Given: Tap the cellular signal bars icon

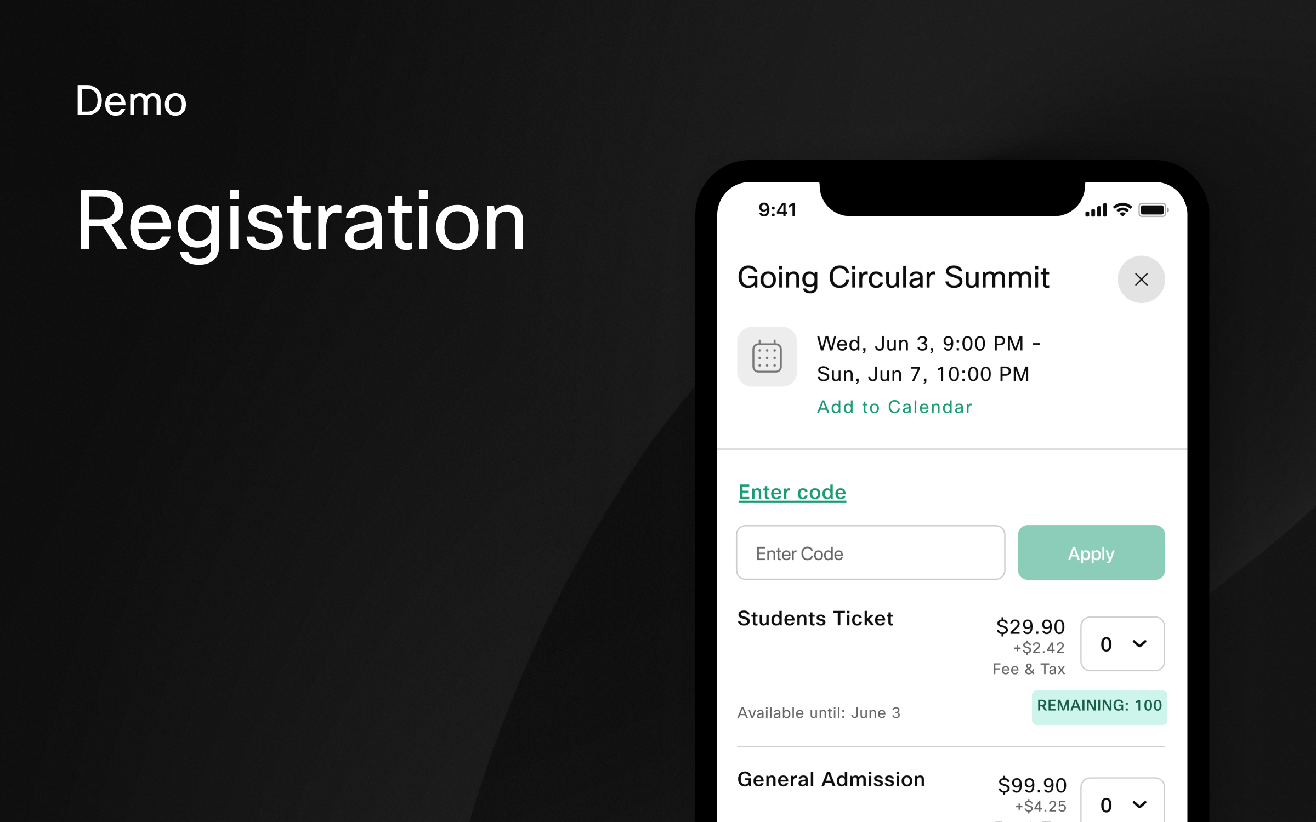Looking at the screenshot, I should 1096,210.
